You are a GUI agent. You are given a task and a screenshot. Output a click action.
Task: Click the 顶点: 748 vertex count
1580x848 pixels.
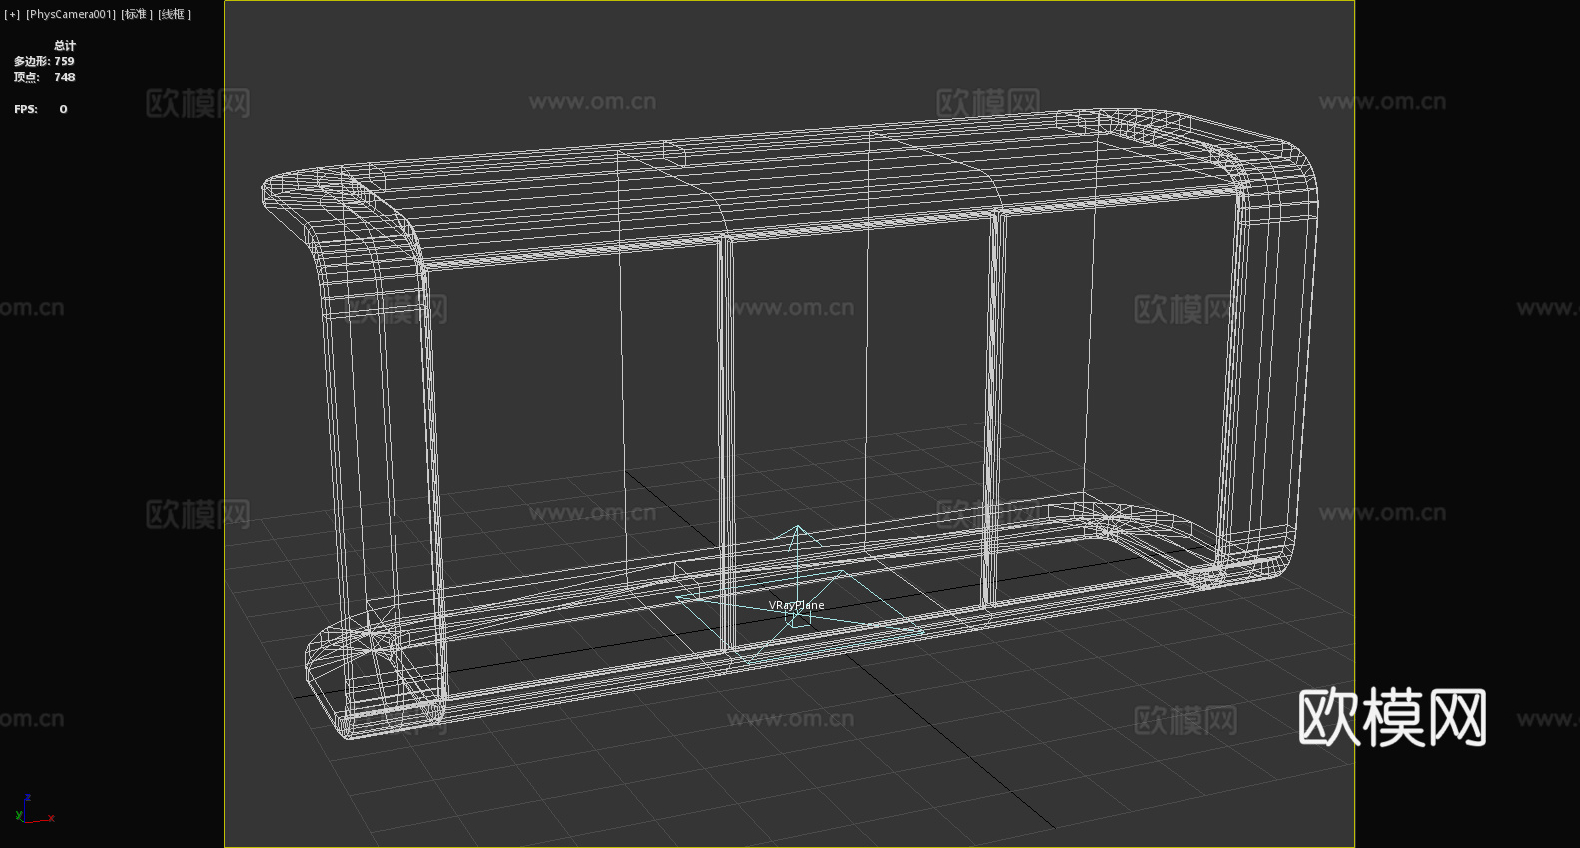coord(44,77)
